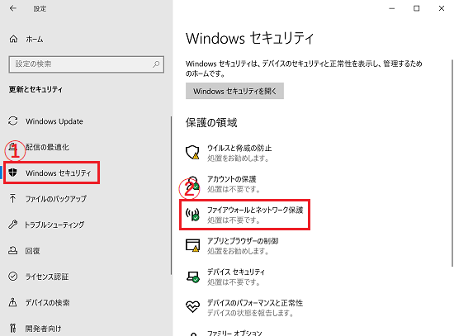Image resolution: width=454 pixels, height=336 pixels.
Task: Open ホーム from the home icon
Action: tap(13, 39)
